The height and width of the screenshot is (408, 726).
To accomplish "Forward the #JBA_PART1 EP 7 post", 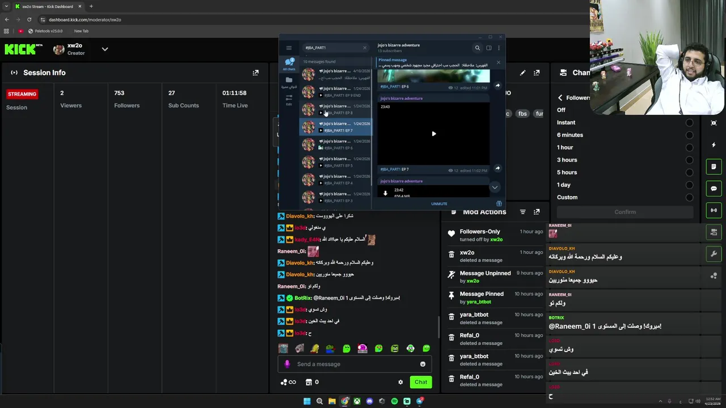I will point(497,168).
